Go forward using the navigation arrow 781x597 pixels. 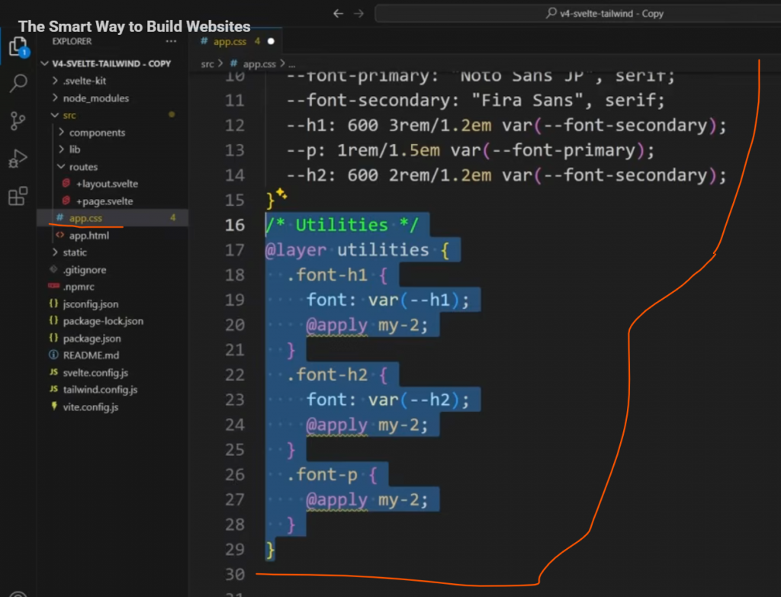pyautogui.click(x=359, y=13)
